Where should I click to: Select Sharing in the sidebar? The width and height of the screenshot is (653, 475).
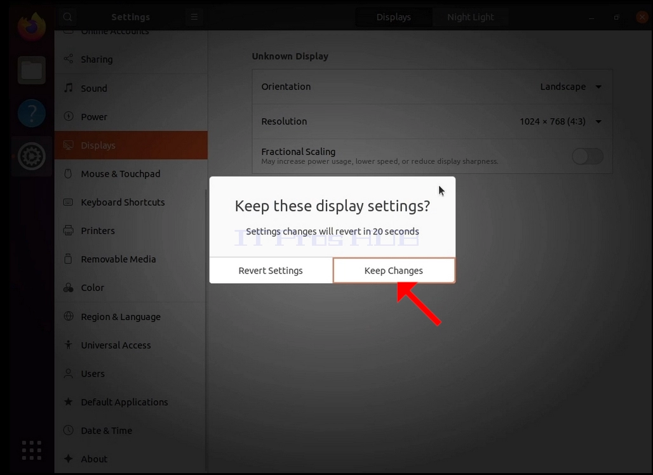(131, 59)
